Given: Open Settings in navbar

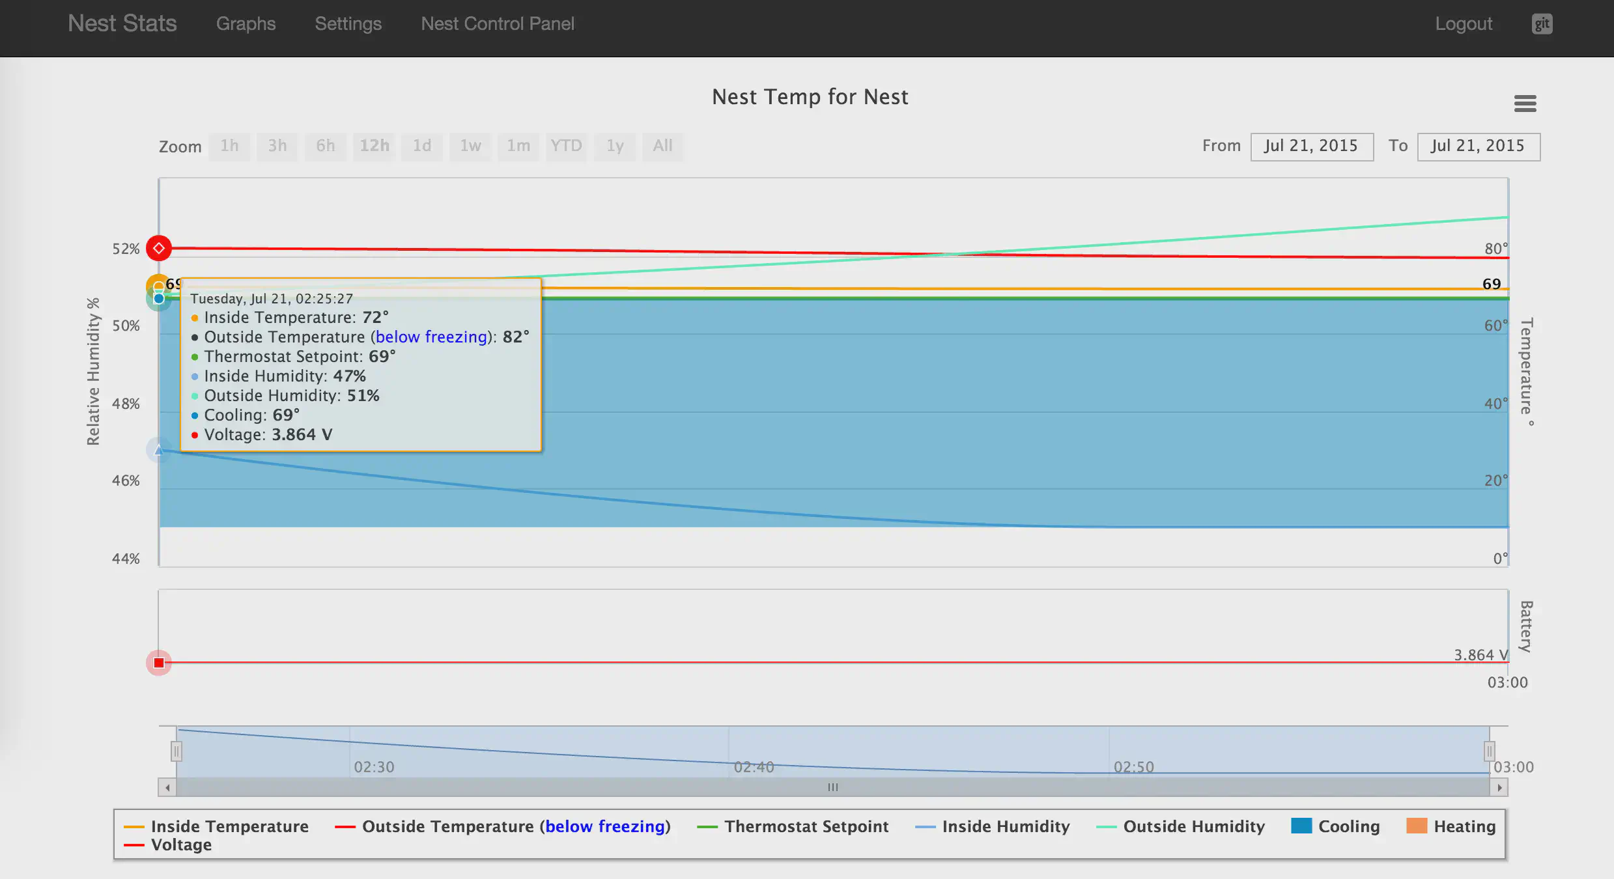Looking at the screenshot, I should tap(348, 24).
